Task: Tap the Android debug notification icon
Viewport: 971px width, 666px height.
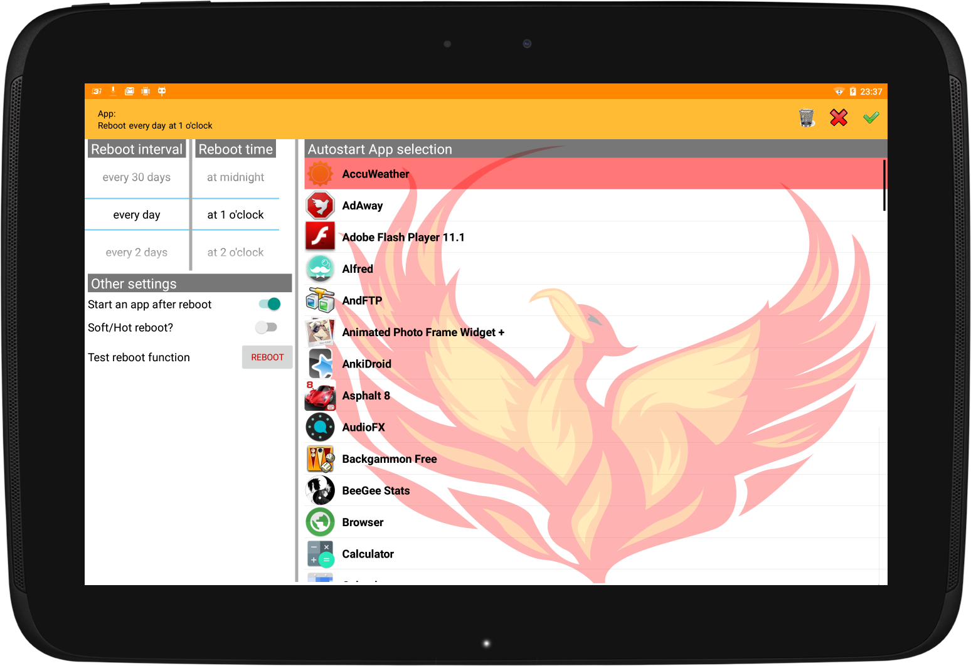Action: coord(162,92)
